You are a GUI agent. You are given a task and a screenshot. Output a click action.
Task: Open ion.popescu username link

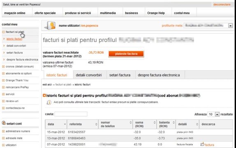(x=90, y=25)
